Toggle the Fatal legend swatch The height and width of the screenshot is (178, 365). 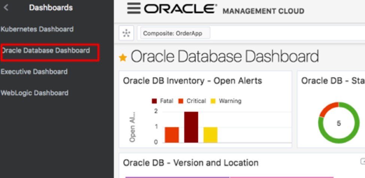click(154, 101)
